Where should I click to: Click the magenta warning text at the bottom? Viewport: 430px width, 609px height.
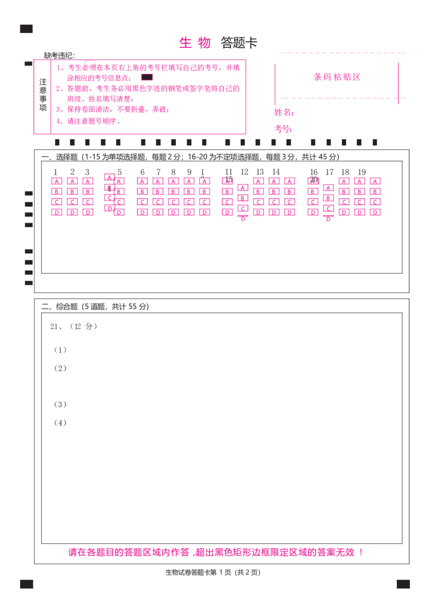[215, 553]
